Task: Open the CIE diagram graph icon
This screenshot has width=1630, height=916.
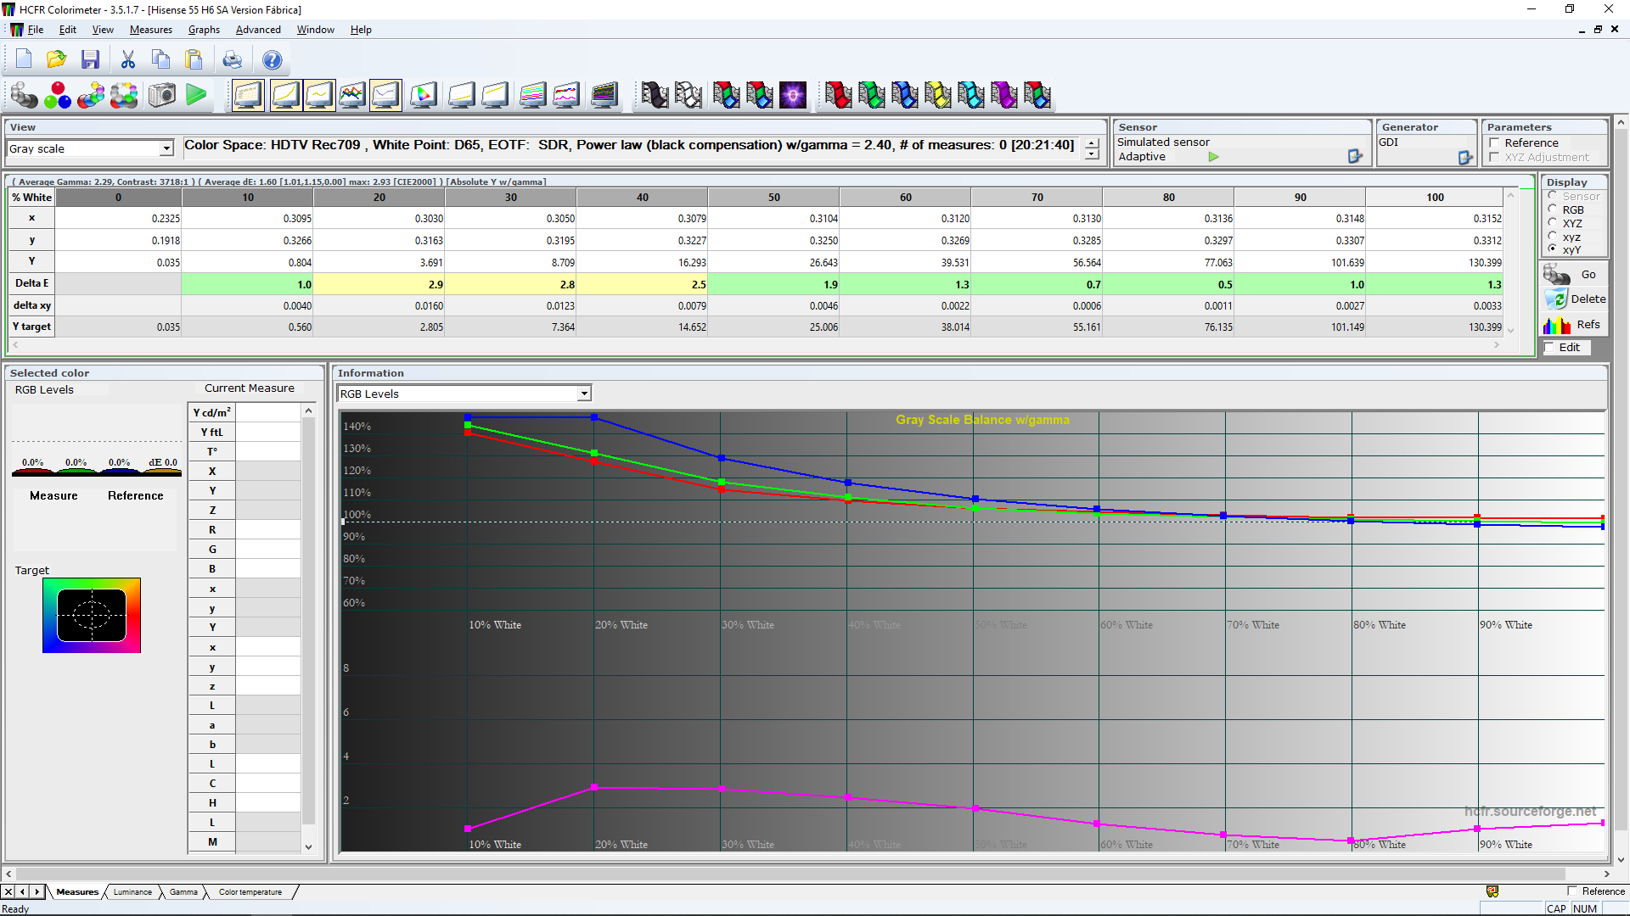Action: (x=423, y=95)
